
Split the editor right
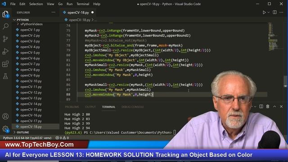pos(274,12)
